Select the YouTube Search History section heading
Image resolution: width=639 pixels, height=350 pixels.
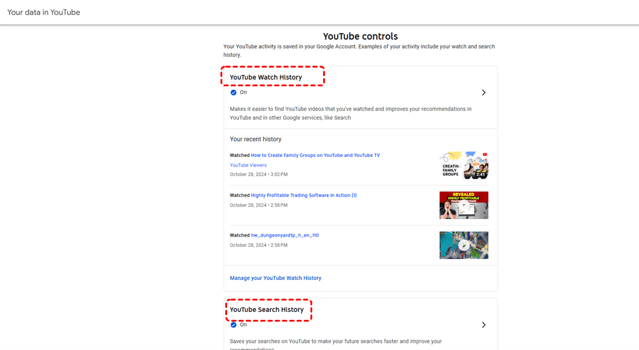point(268,310)
